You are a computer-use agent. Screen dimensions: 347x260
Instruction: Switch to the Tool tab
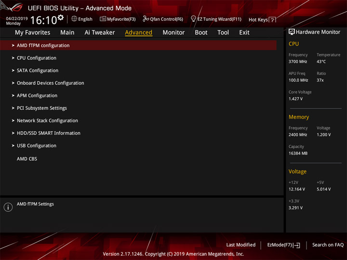[223, 33]
